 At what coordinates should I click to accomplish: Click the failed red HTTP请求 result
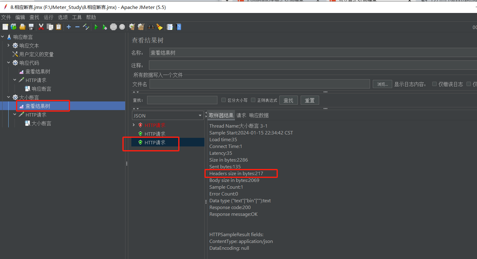tap(155, 125)
